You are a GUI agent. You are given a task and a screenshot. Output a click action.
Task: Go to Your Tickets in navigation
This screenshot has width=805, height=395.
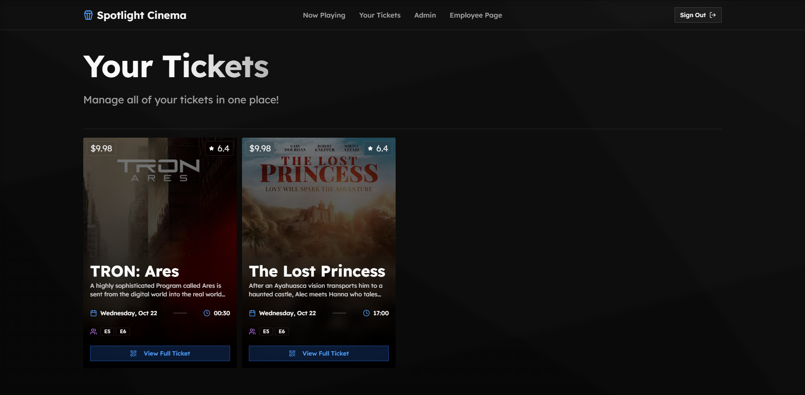click(380, 15)
